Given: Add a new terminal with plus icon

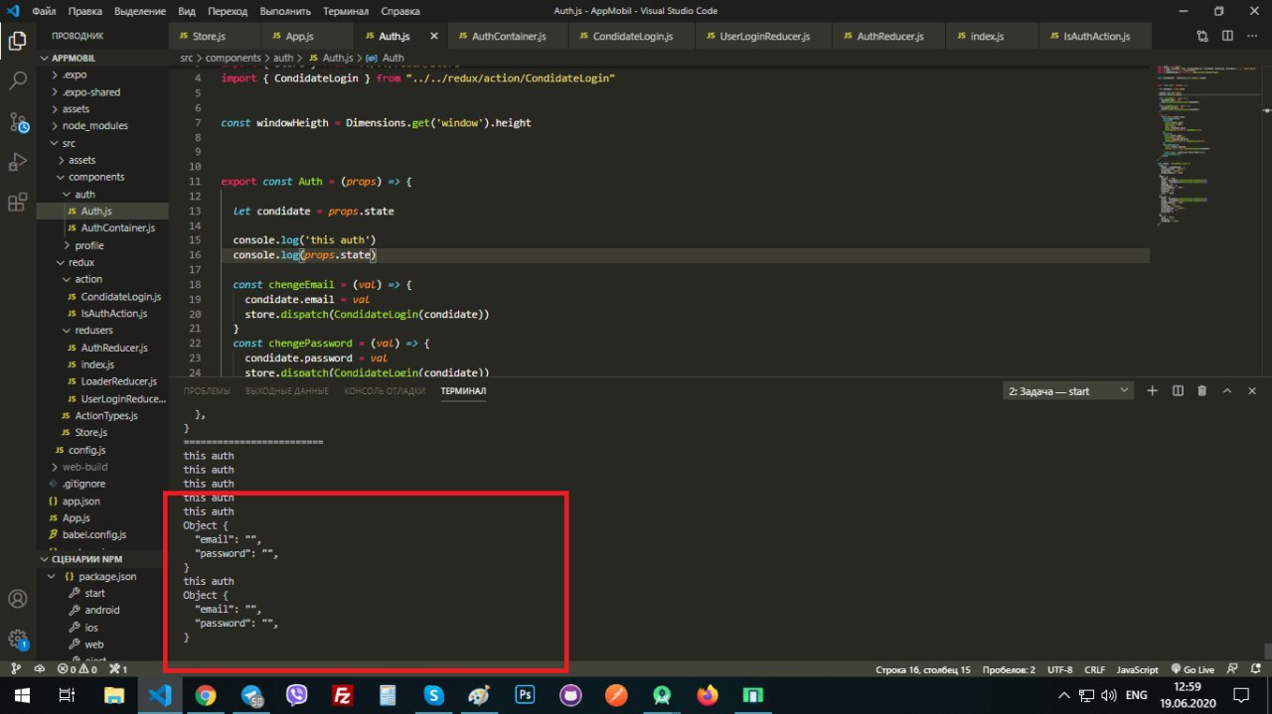Looking at the screenshot, I should (x=1153, y=391).
